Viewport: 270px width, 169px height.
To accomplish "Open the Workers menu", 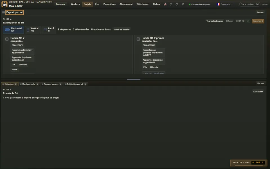I will [75, 4].
